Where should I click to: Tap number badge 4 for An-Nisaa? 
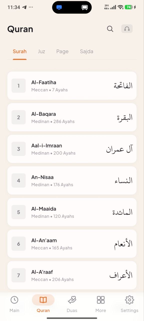point(18,180)
